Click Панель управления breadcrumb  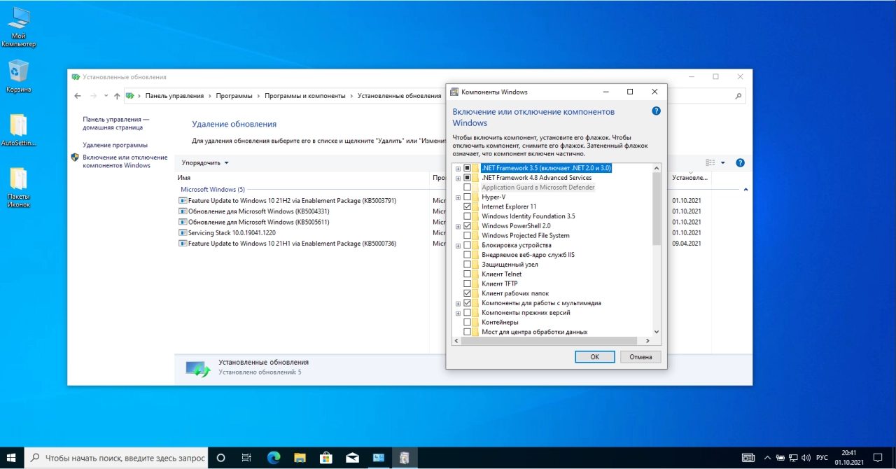click(174, 96)
